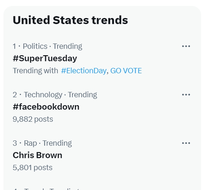This screenshot has width=203, height=190.
Task: Click the #ElectionDay hashtag link
Action: (x=83, y=71)
